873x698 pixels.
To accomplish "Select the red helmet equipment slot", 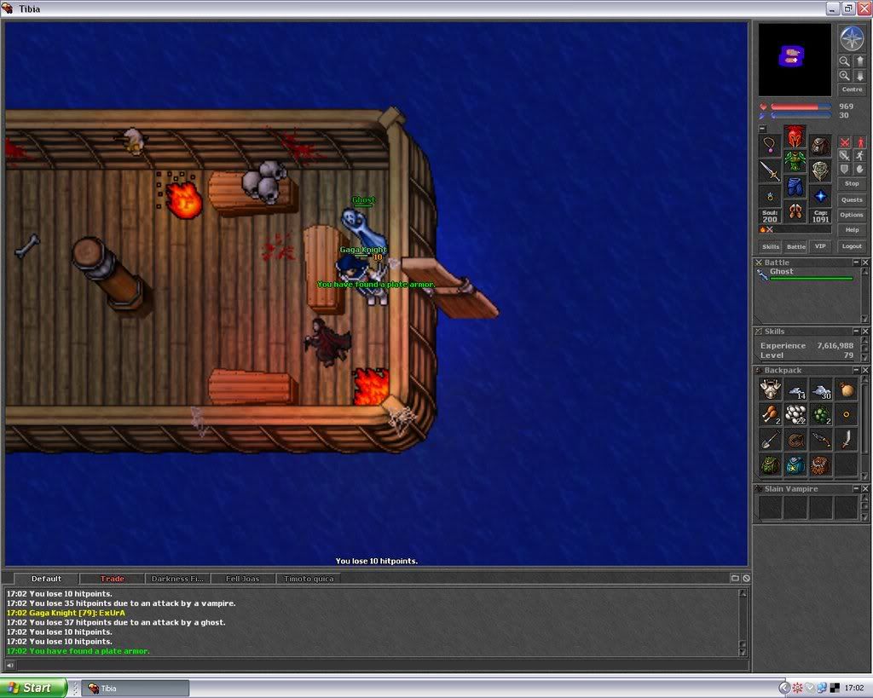I will [x=795, y=137].
